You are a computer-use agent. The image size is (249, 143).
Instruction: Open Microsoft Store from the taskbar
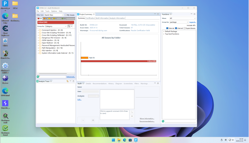point(130,140)
